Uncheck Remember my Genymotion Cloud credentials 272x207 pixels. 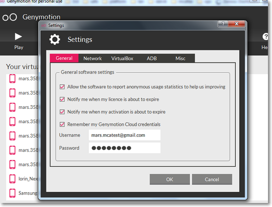62,124
